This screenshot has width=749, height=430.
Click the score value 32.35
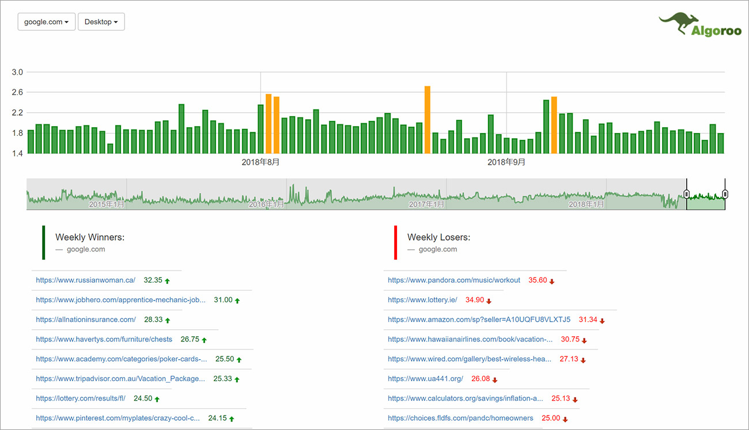tap(153, 280)
